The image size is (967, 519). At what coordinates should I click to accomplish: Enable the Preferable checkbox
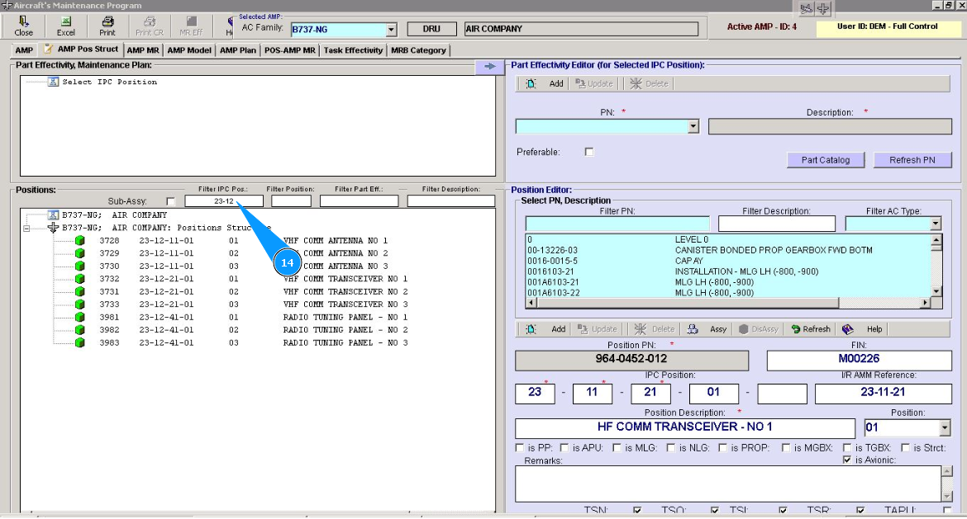(588, 152)
